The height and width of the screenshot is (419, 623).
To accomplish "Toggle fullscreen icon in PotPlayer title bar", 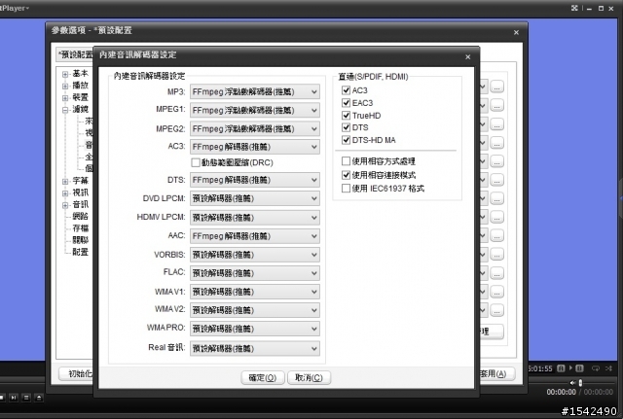I will tap(574, 8).
